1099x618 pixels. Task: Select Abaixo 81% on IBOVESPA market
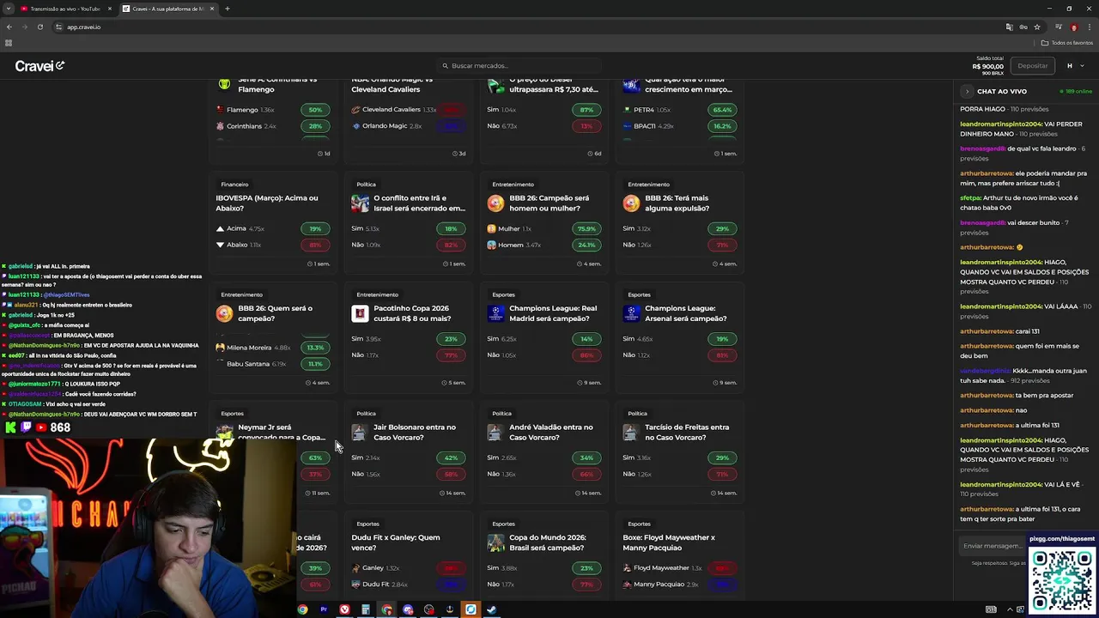click(x=315, y=245)
